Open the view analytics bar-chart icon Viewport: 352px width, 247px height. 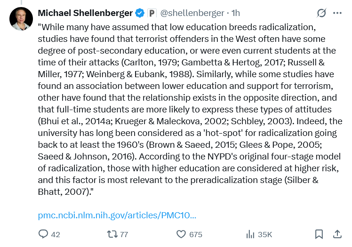click(250, 234)
